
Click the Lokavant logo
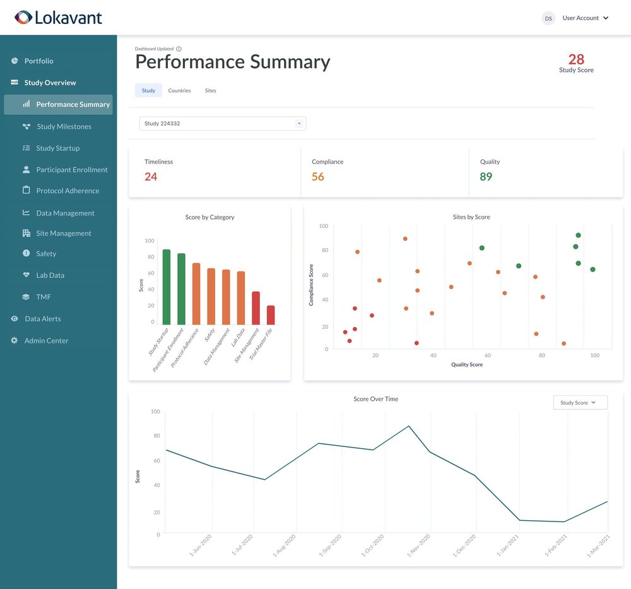(x=59, y=18)
